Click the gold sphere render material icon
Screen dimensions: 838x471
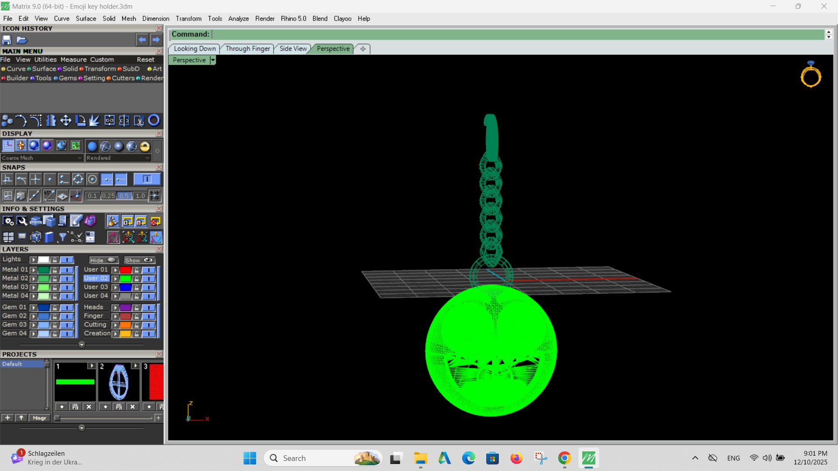pyautogui.click(x=145, y=146)
